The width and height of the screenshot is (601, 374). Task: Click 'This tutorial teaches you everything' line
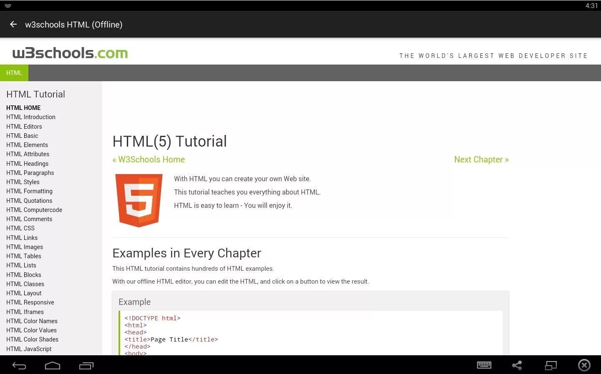[x=247, y=192]
